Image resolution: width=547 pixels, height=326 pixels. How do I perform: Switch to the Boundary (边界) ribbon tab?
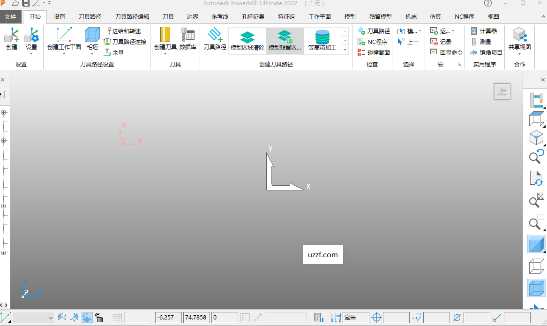[192, 17]
